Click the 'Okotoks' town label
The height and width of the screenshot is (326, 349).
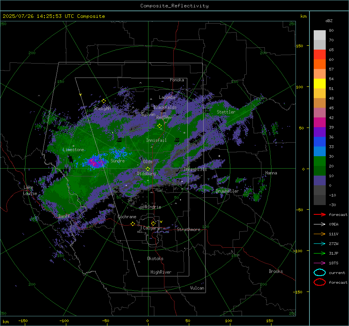point(155,259)
